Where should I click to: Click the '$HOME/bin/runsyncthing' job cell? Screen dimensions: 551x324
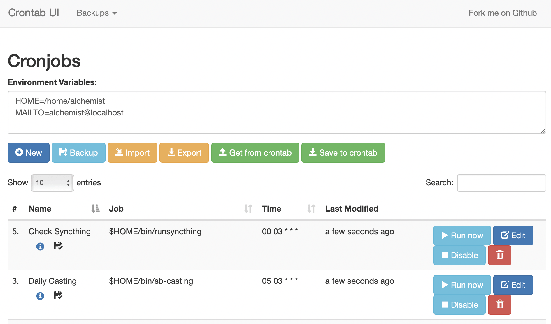pos(155,231)
